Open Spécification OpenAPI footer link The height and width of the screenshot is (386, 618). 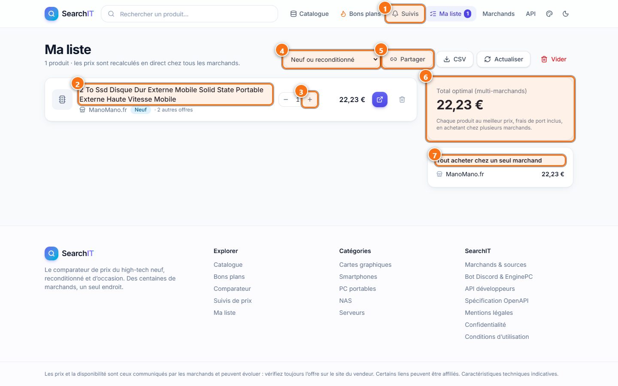click(497, 301)
